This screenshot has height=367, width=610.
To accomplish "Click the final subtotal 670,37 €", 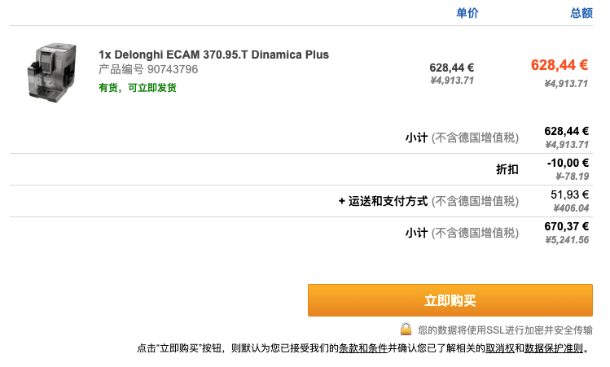I will (x=567, y=226).
